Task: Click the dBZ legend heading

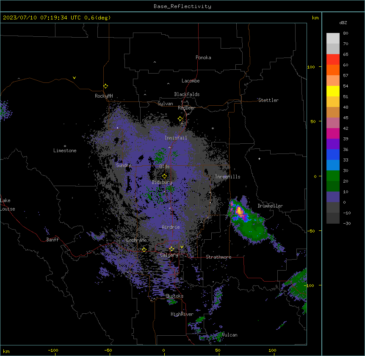Action: [x=343, y=22]
